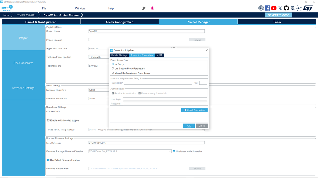Viewport: 318px width, 178px height.
Task: Enable multi-threaded support checkbox
Action: 48,120
